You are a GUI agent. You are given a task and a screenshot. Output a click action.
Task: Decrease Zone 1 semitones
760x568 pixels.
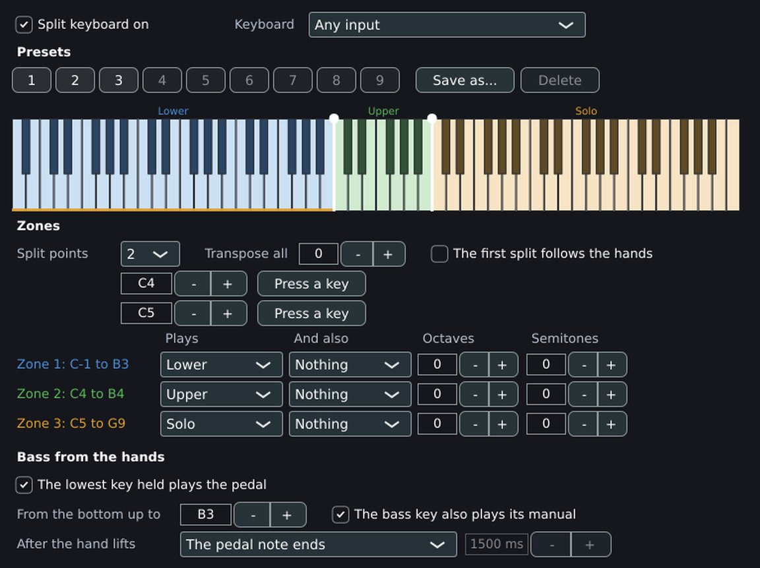click(x=584, y=364)
